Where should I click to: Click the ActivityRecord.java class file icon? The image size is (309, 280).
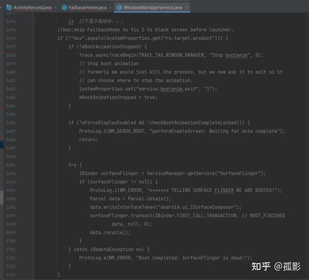9,8
